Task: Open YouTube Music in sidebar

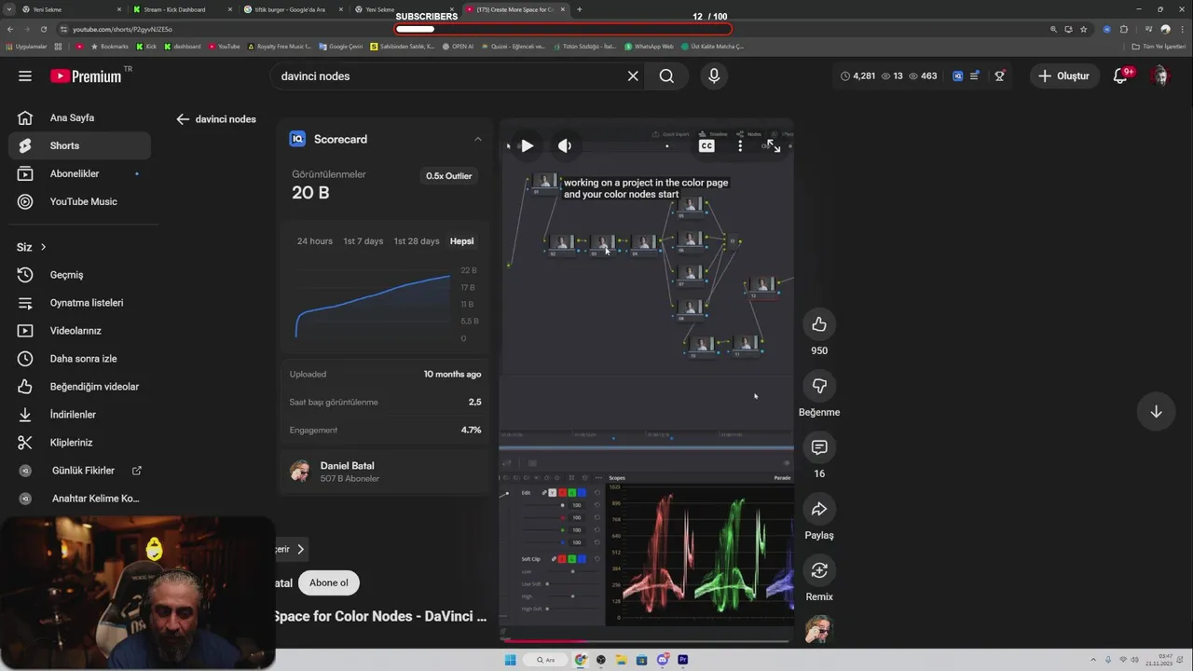Action: (80, 201)
